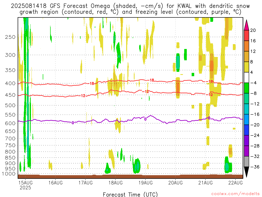Select the 750 pressure level label
The image size is (262, 197).
click(10, 145)
